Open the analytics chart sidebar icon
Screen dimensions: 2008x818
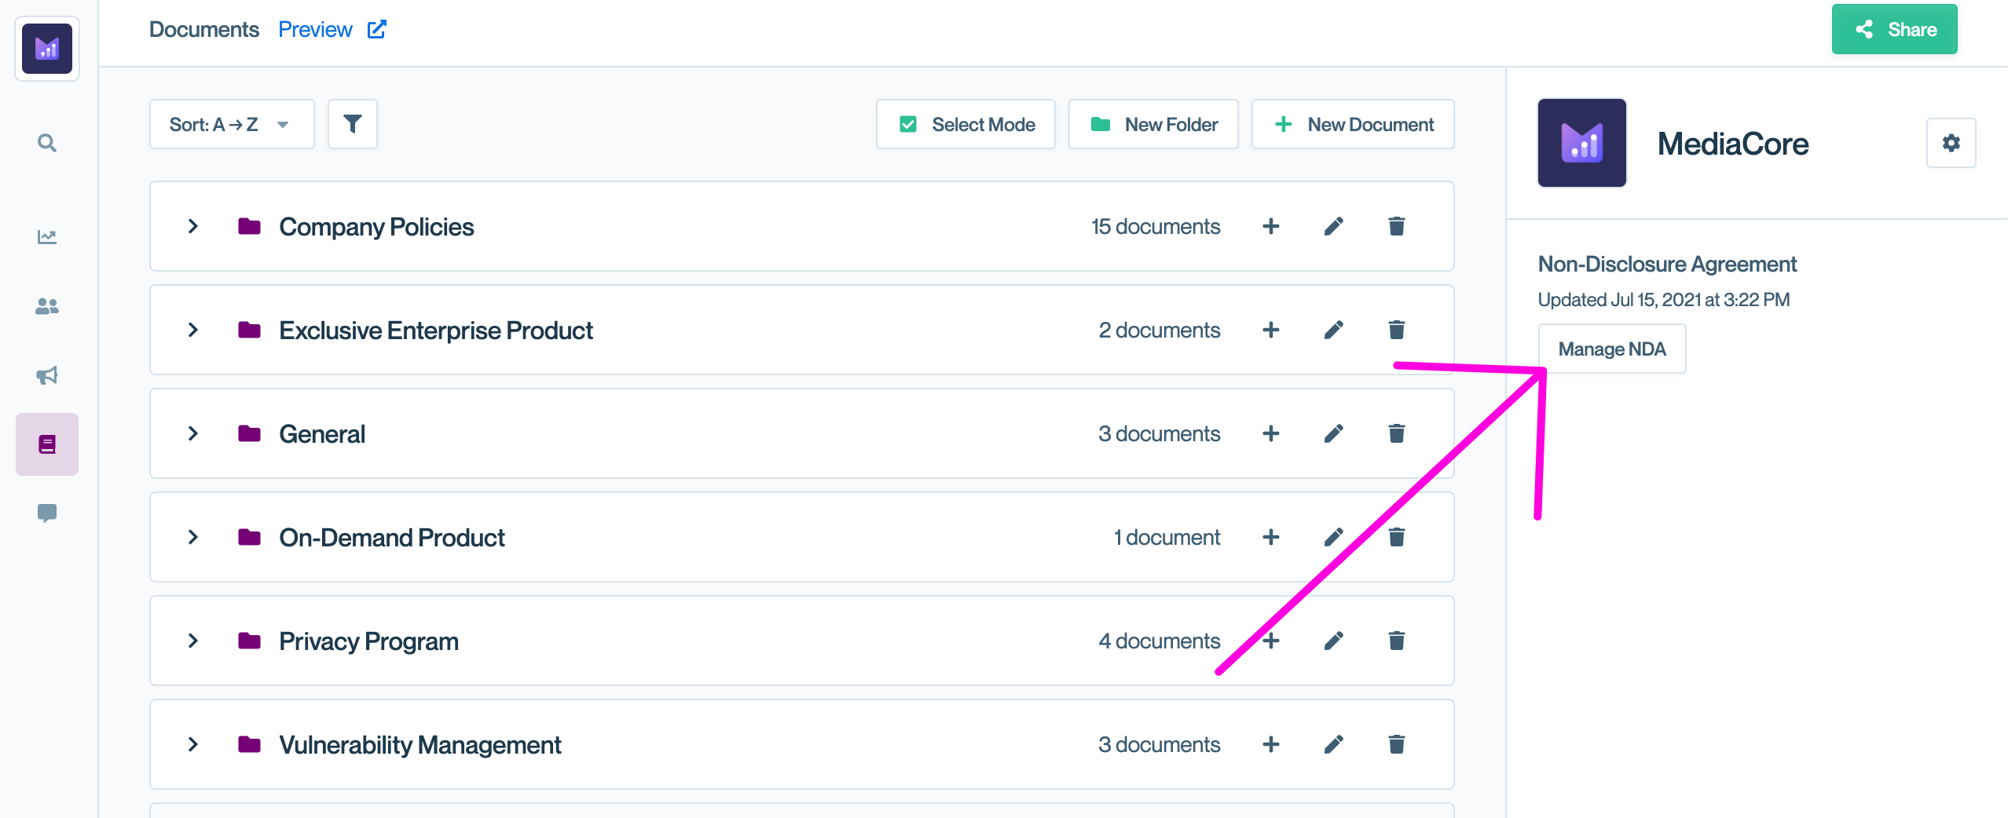click(x=47, y=236)
